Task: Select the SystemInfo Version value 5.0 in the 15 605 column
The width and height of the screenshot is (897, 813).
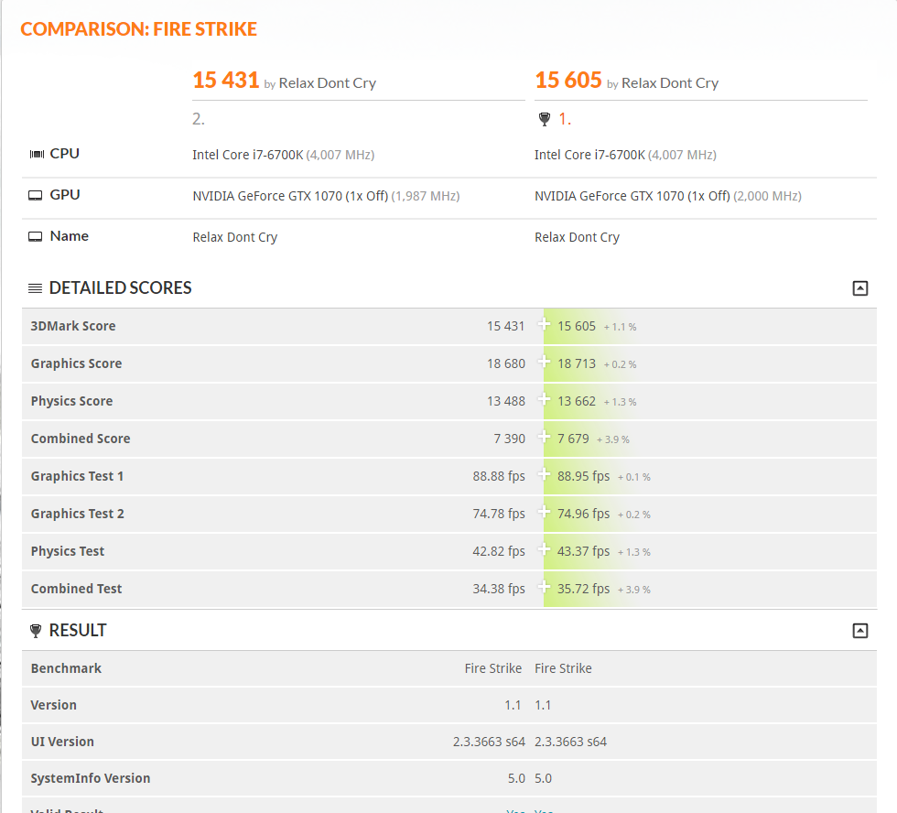Action: [543, 779]
